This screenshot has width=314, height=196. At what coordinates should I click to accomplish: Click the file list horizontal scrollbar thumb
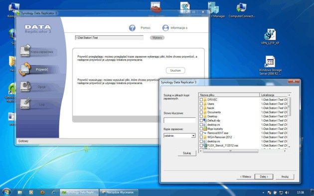[230, 151]
